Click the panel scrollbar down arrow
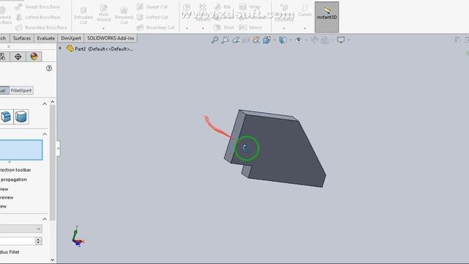The width and height of the screenshot is (469, 264). [x=52, y=260]
